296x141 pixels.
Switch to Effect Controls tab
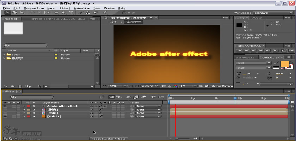click(58, 19)
